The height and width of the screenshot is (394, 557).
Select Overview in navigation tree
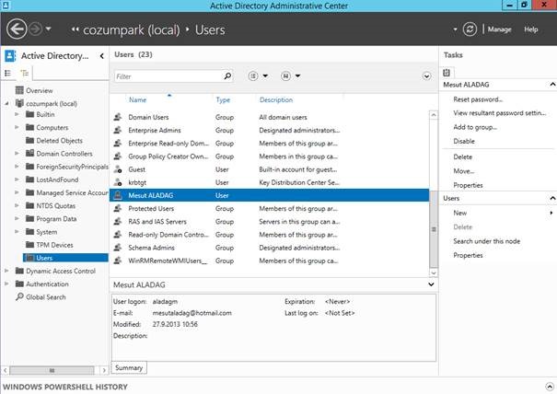pyautogui.click(x=39, y=90)
